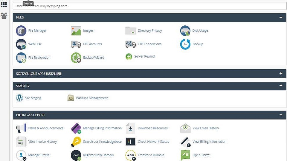
Task: Click the Server Rewind icon
Action: [129, 57]
